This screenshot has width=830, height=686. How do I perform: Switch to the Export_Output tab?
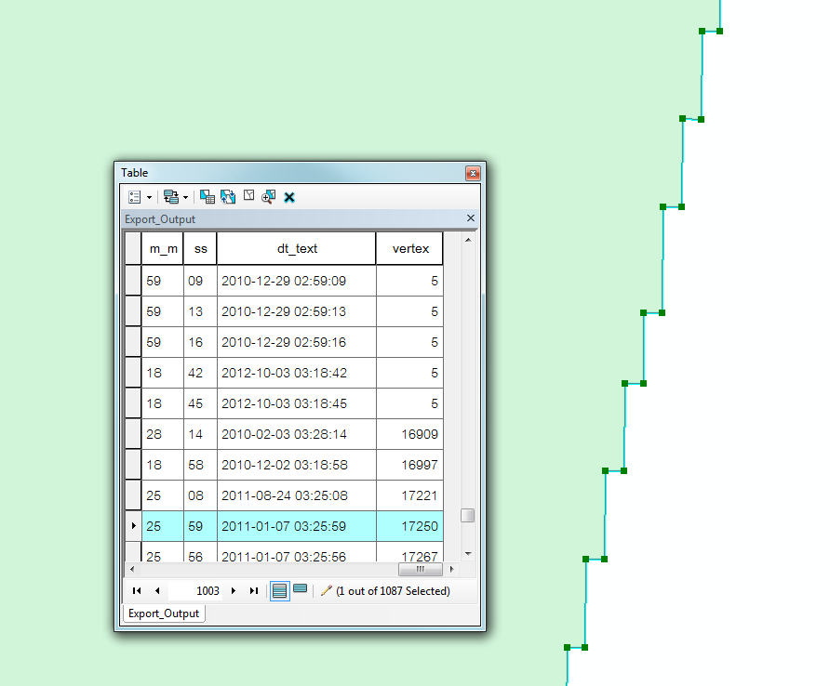pos(164,613)
